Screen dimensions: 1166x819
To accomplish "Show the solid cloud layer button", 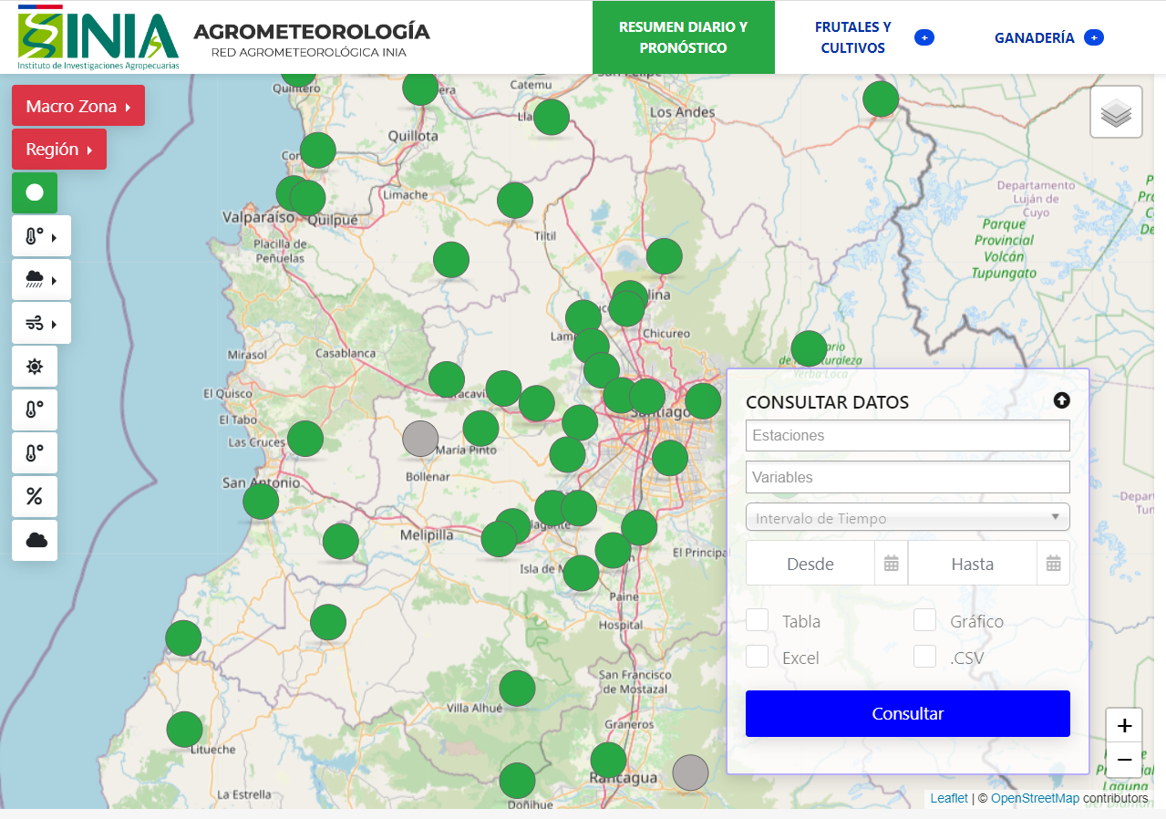I will (x=35, y=540).
